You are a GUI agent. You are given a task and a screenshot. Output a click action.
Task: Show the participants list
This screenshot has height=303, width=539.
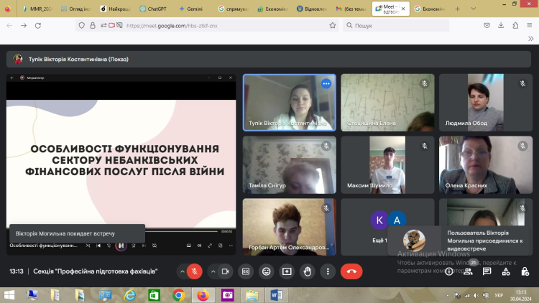[468, 271]
